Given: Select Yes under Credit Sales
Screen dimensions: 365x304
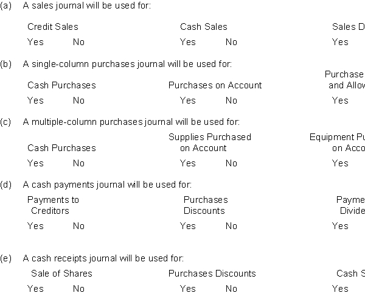Looking at the screenshot, I should (35, 42).
